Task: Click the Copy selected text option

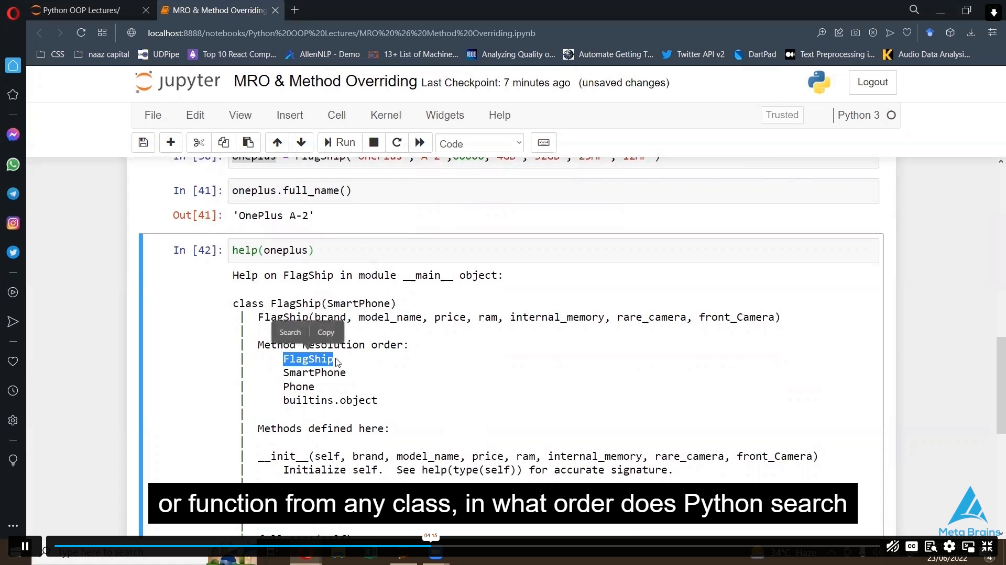Action: coord(326,332)
